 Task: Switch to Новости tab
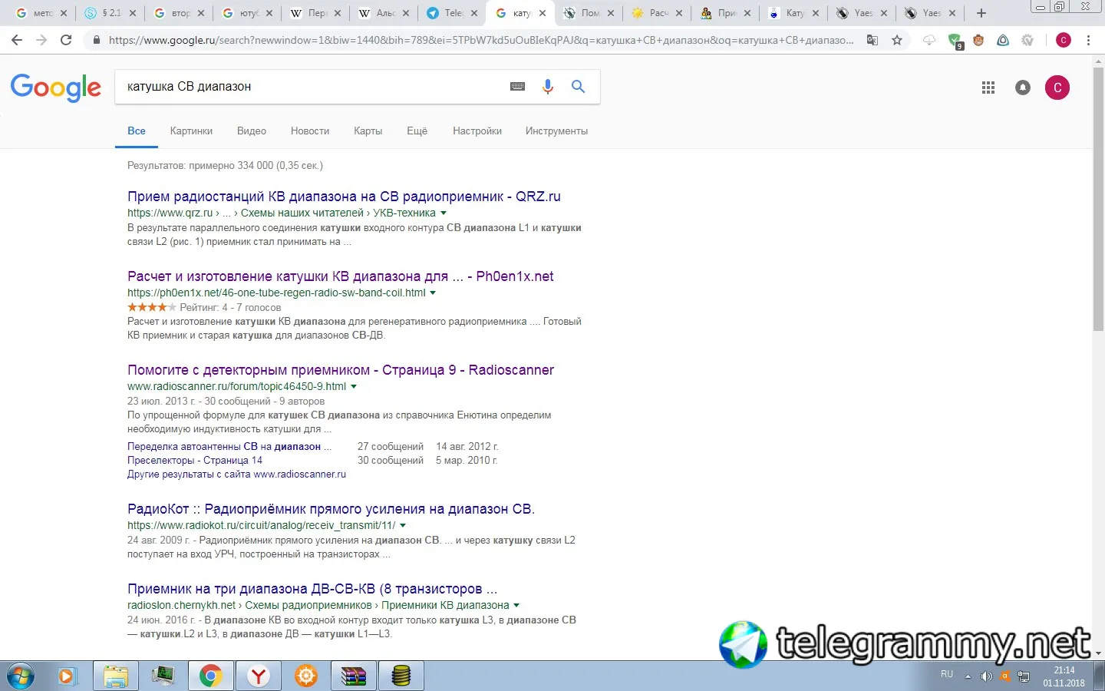tap(310, 131)
